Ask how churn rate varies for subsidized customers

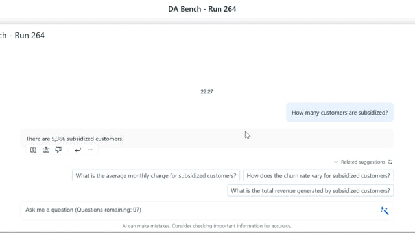318,175
